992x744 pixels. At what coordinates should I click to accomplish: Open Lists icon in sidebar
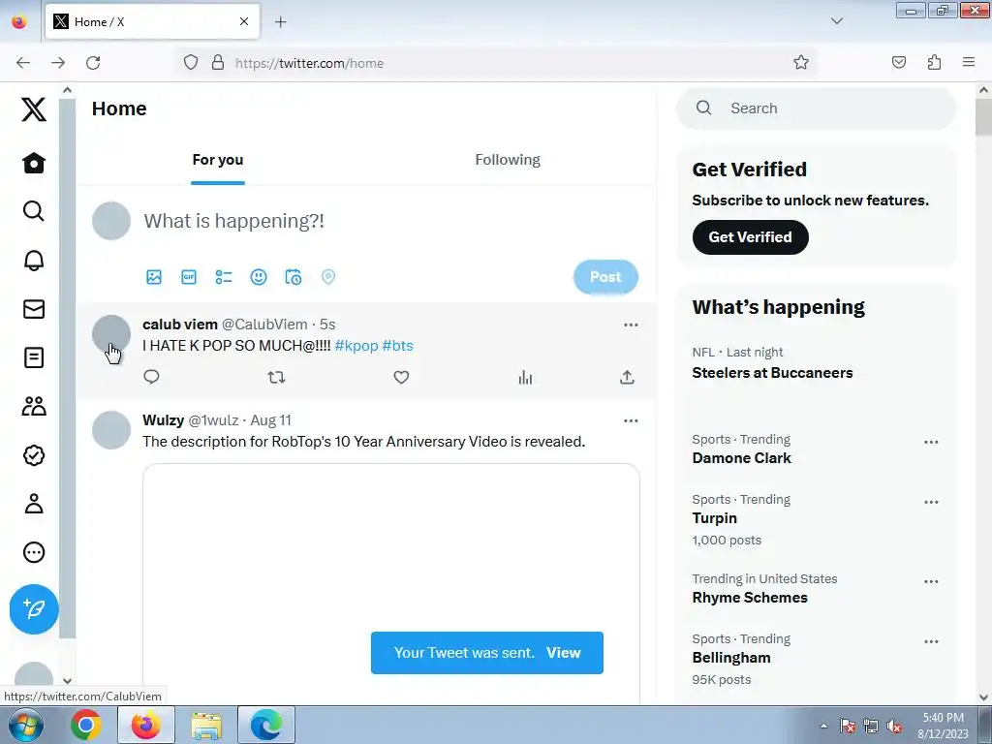[34, 357]
